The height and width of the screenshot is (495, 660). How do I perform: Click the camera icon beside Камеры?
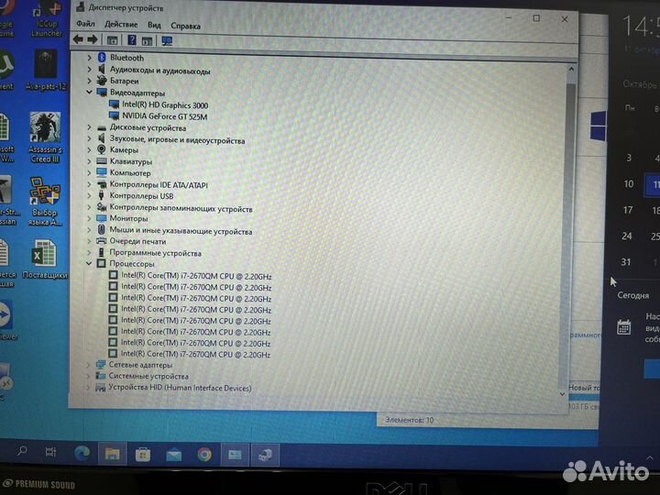coord(102,149)
